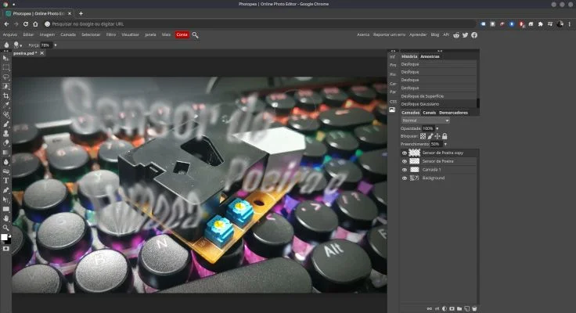Screen dimensions: 576x313
Task: Toggle Quick Mask mode icon
Action: pos(6,249)
